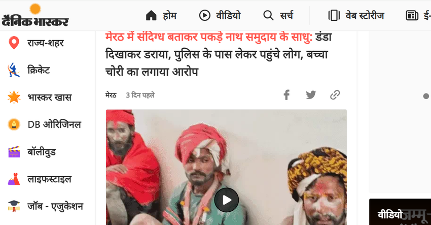The height and width of the screenshot is (225, 431).
Task: Share the article on Facebook
Action: pyautogui.click(x=286, y=95)
